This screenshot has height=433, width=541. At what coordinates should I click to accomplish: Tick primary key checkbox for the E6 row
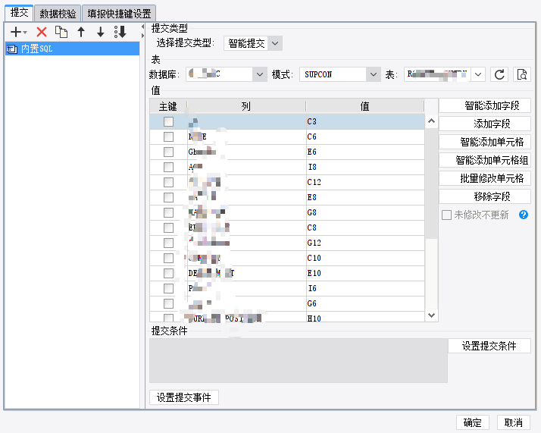(168, 152)
